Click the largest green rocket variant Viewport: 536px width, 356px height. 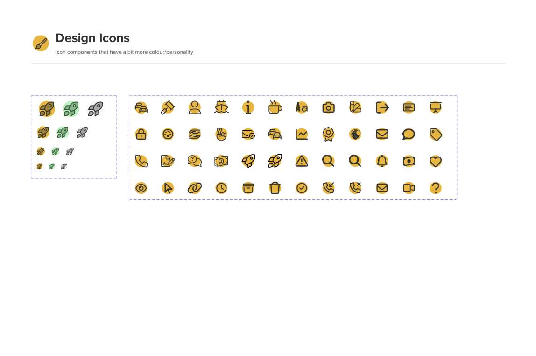(x=71, y=109)
